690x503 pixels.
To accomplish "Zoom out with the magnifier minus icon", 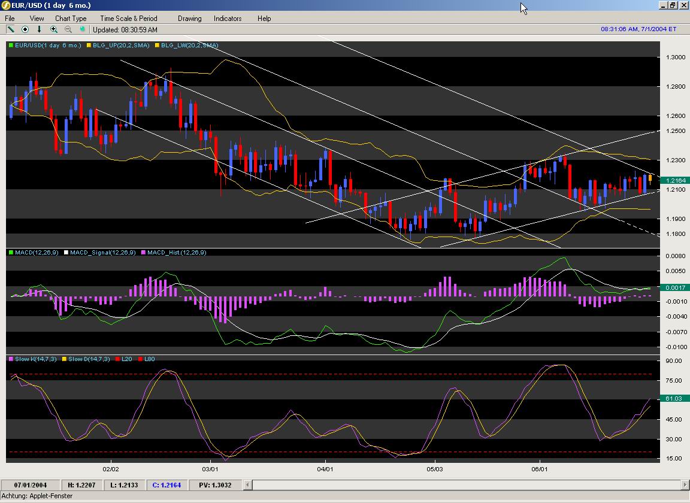I will 68,29.
